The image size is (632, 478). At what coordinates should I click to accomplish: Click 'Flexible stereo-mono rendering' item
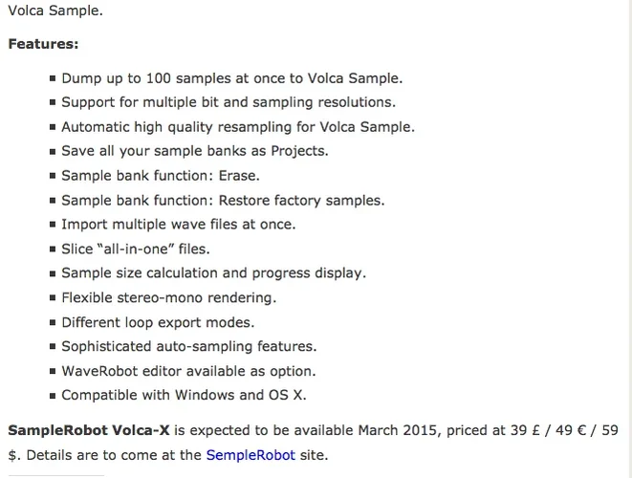click(168, 297)
